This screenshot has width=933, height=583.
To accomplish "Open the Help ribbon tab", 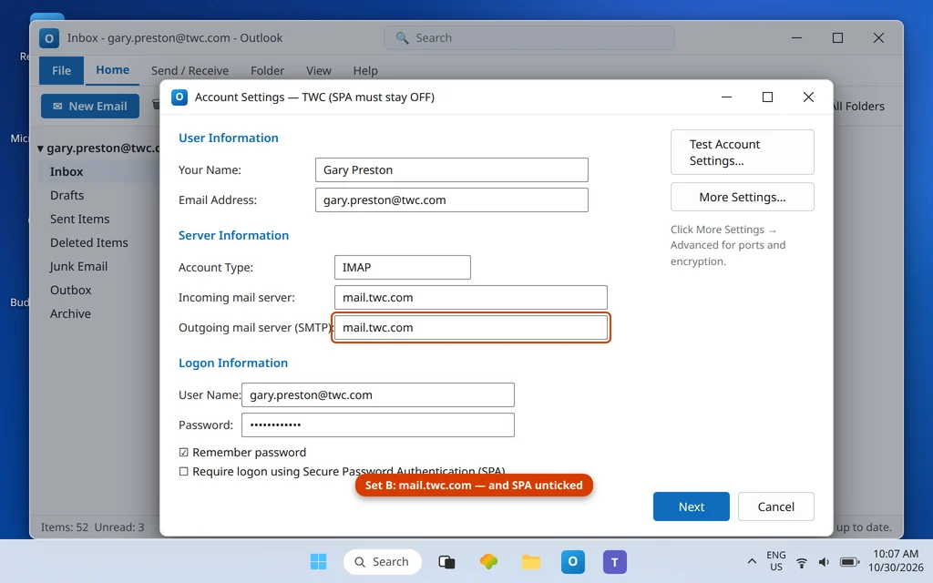I will click(365, 71).
